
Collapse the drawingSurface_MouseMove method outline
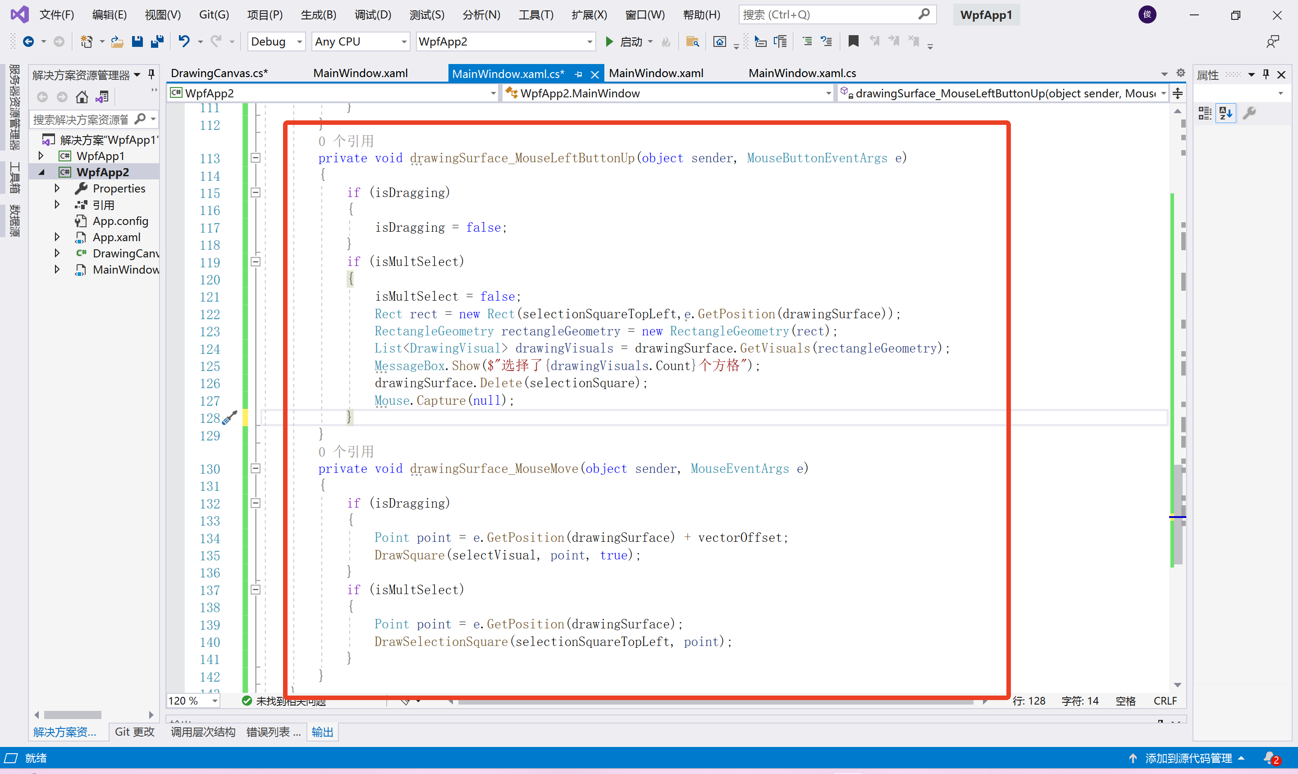256,468
